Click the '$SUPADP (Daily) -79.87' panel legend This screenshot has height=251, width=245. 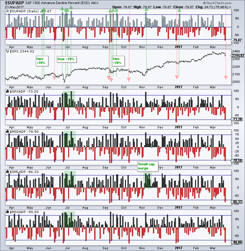point(30,11)
